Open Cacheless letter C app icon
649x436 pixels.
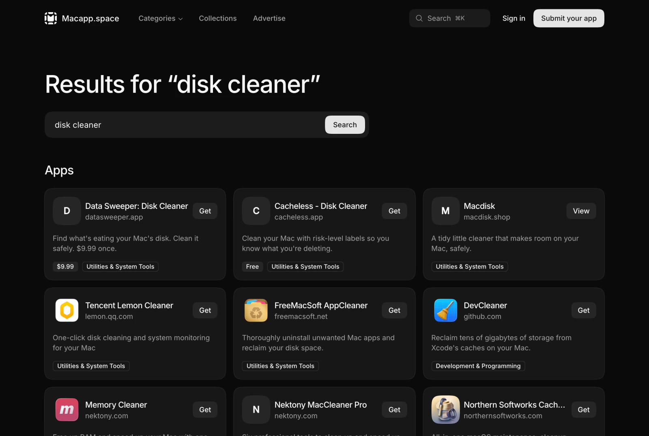256,211
